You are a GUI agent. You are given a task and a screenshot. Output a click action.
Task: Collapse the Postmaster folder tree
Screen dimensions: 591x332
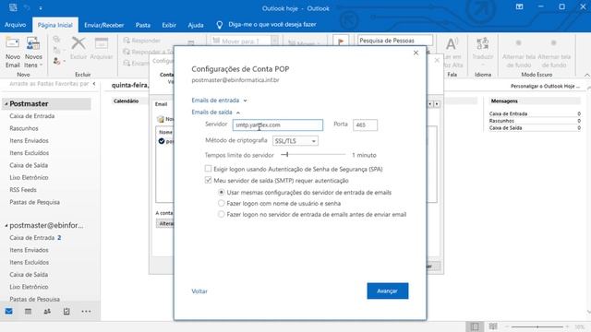point(6,103)
